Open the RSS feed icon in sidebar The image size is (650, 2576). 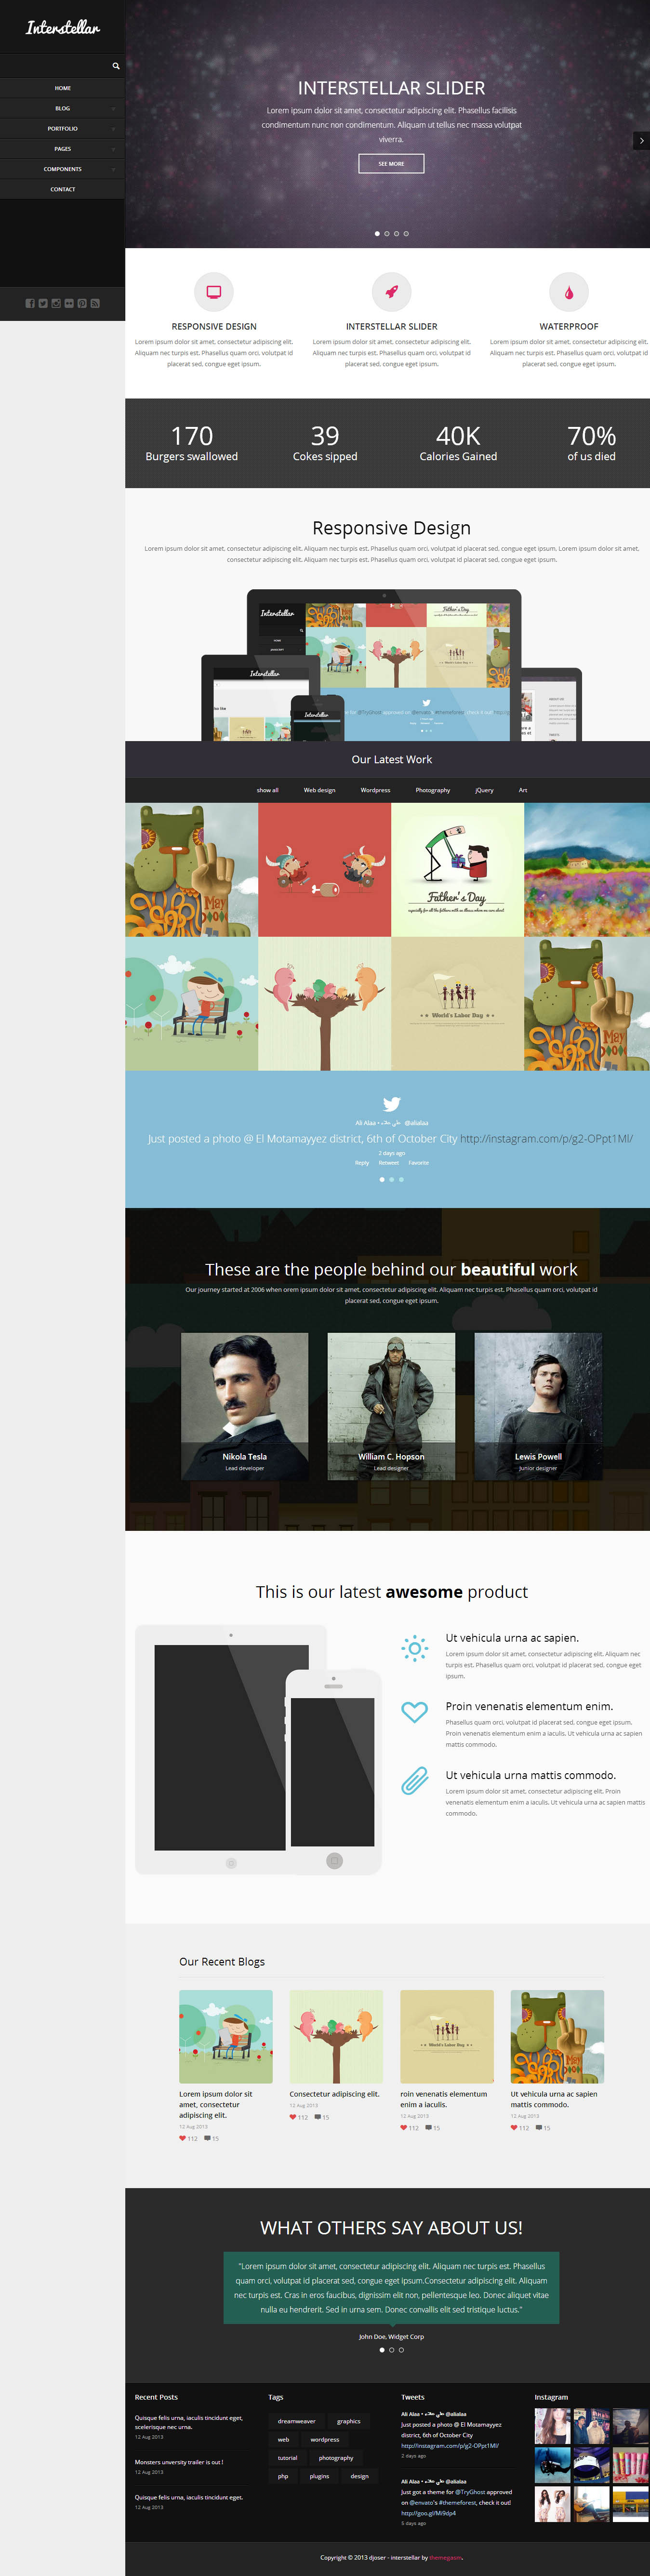(x=95, y=303)
